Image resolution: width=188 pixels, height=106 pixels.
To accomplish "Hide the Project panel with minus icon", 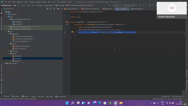I will pos(61,9).
